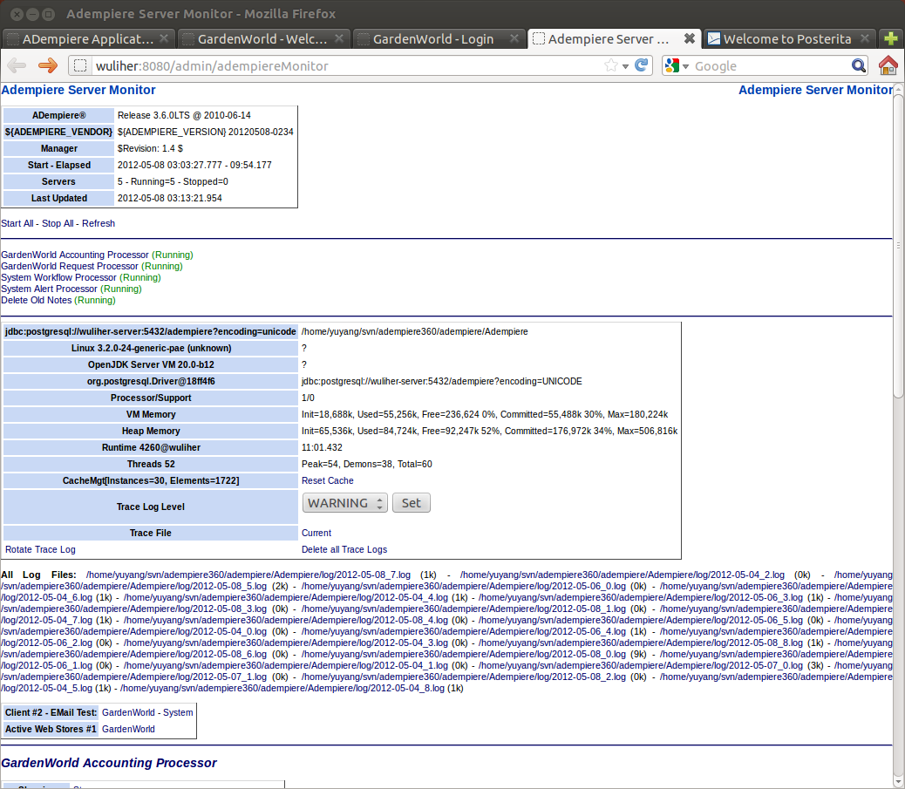Switch to GardenWorld - Welc... tab
The width and height of the screenshot is (905, 789).
[x=264, y=38]
